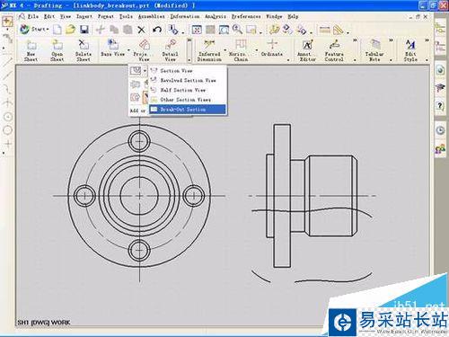Create a Projected View
The width and height of the screenshot is (449, 337).
[x=144, y=50]
